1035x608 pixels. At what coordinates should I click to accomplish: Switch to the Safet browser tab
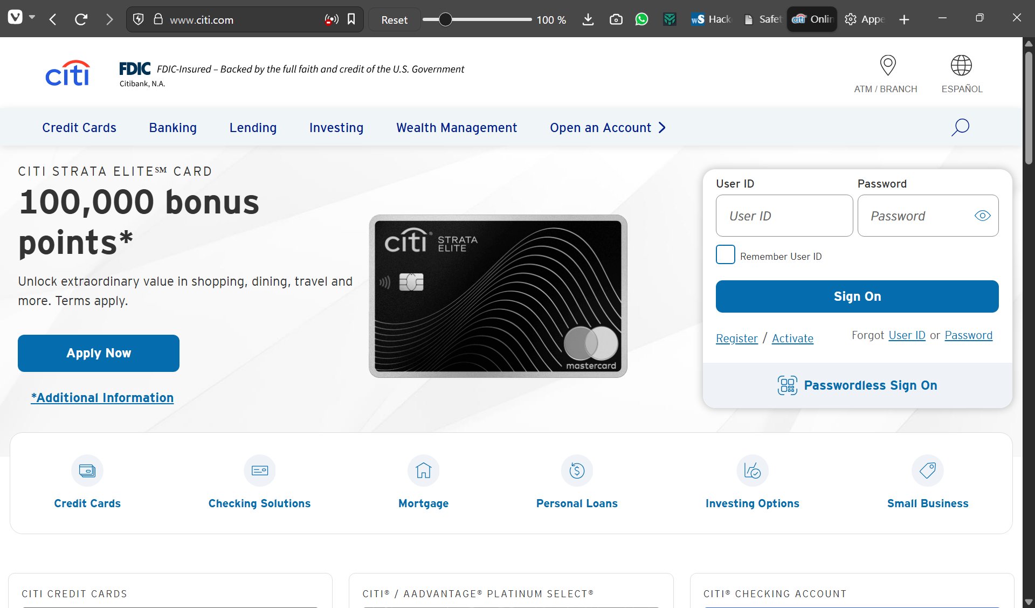coord(762,19)
